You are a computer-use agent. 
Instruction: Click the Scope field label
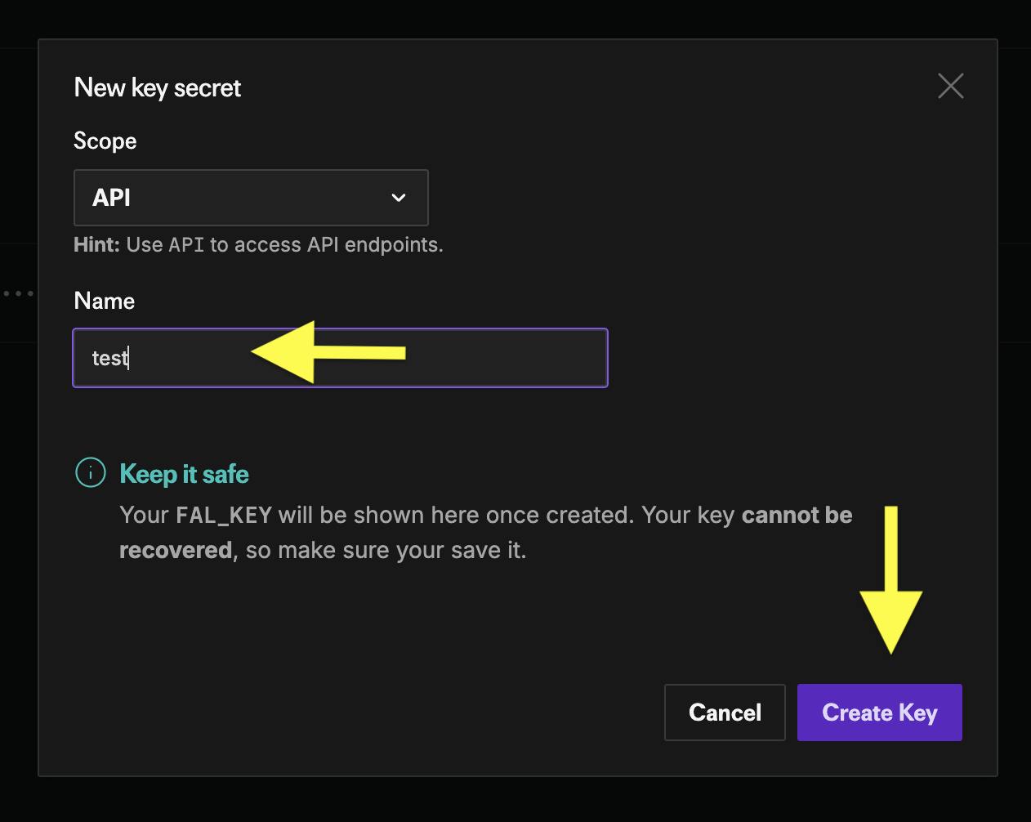pos(105,141)
